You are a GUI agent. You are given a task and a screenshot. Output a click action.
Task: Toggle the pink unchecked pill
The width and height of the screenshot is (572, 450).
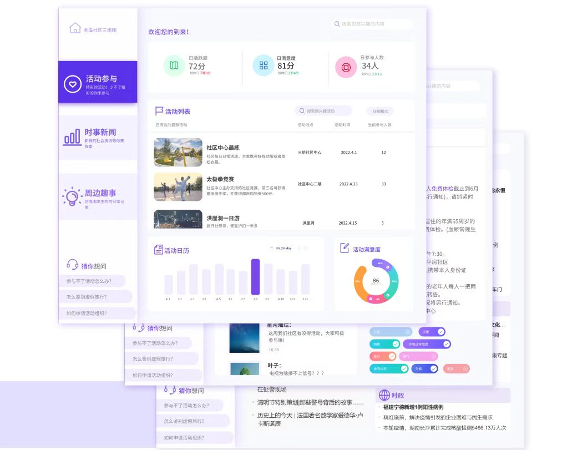coord(418,356)
